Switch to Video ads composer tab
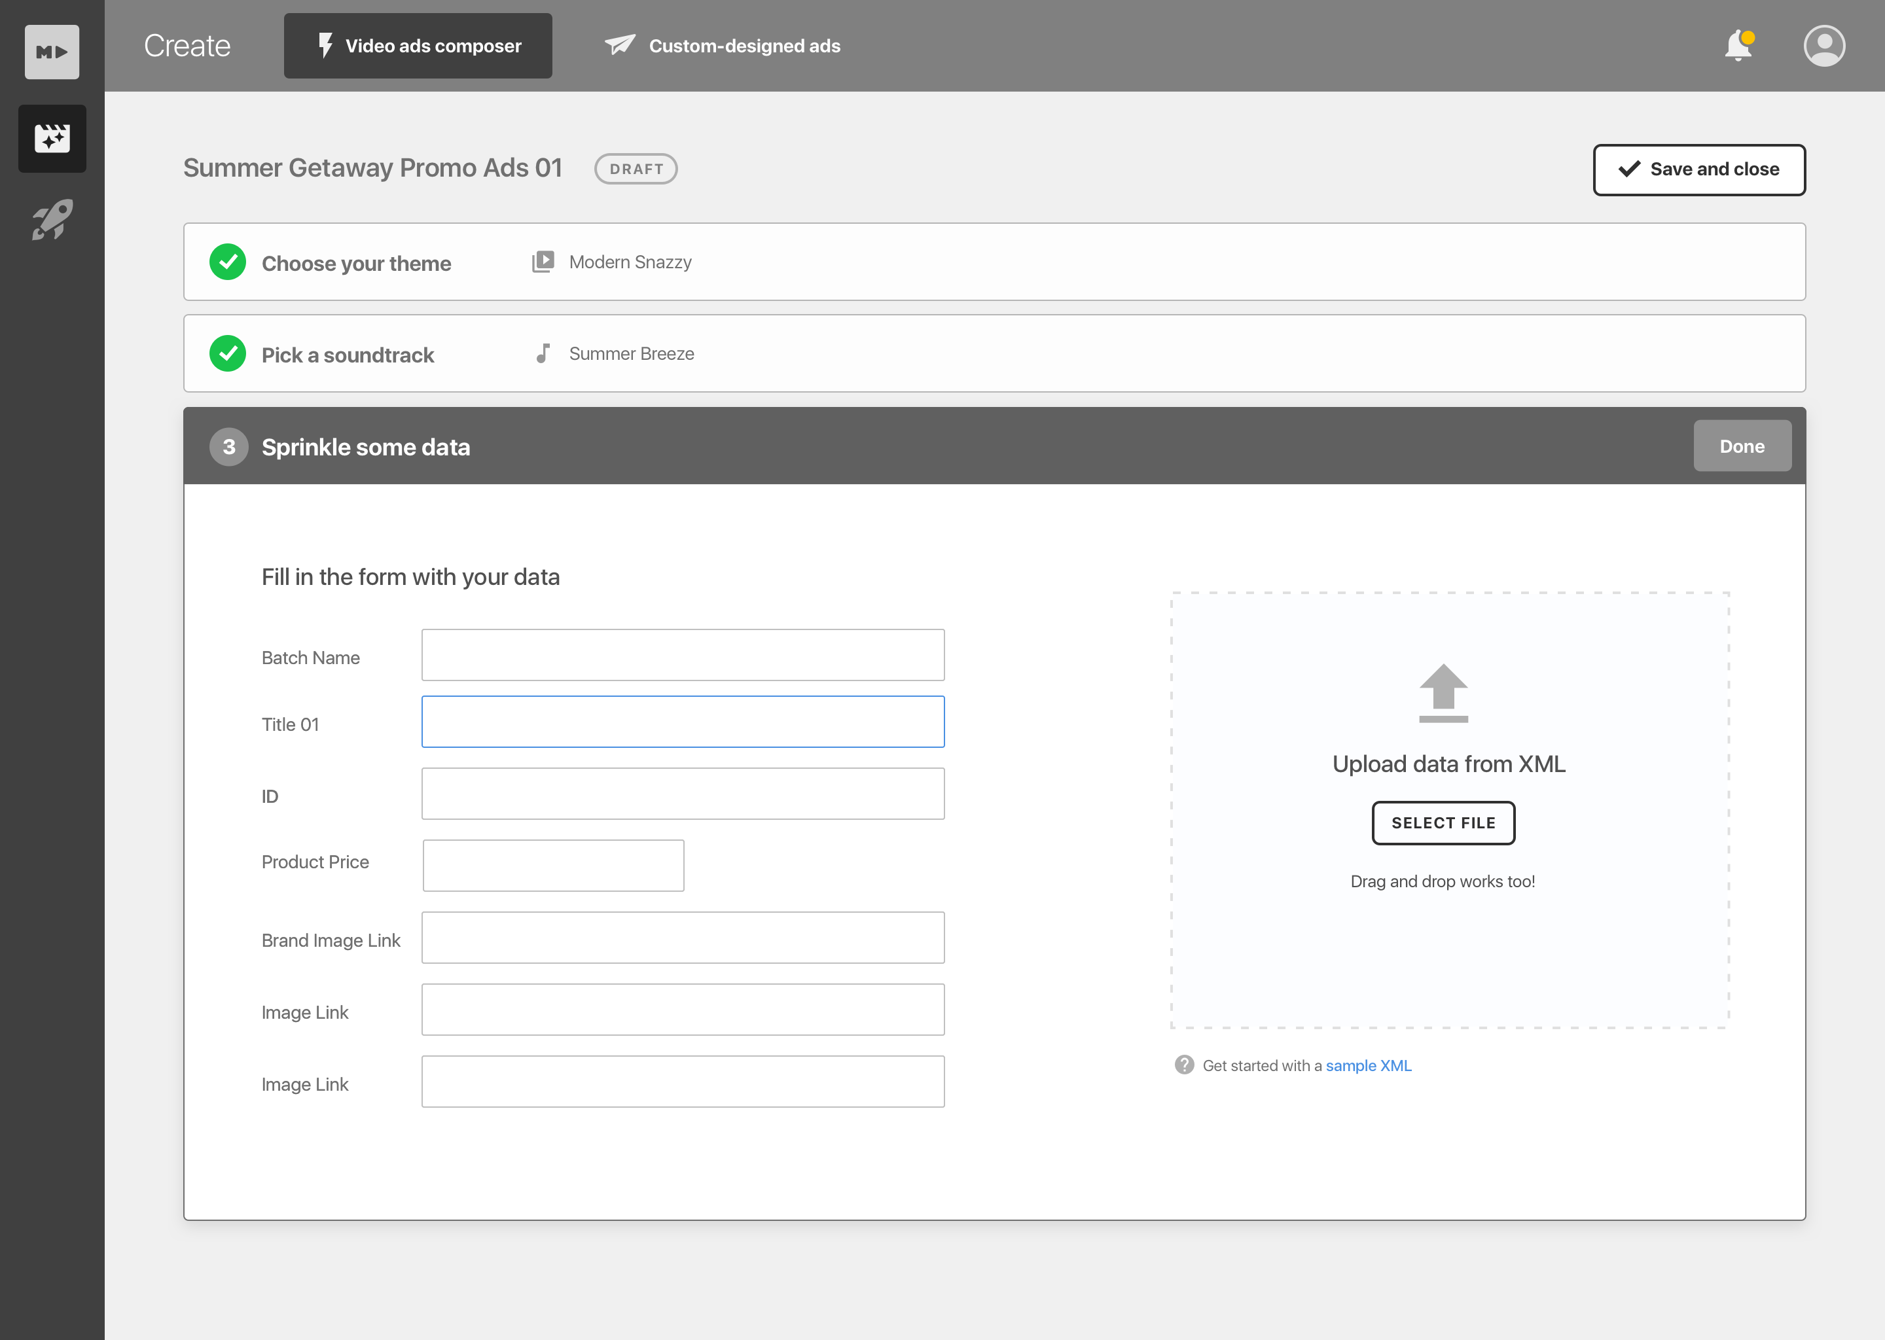 [418, 46]
